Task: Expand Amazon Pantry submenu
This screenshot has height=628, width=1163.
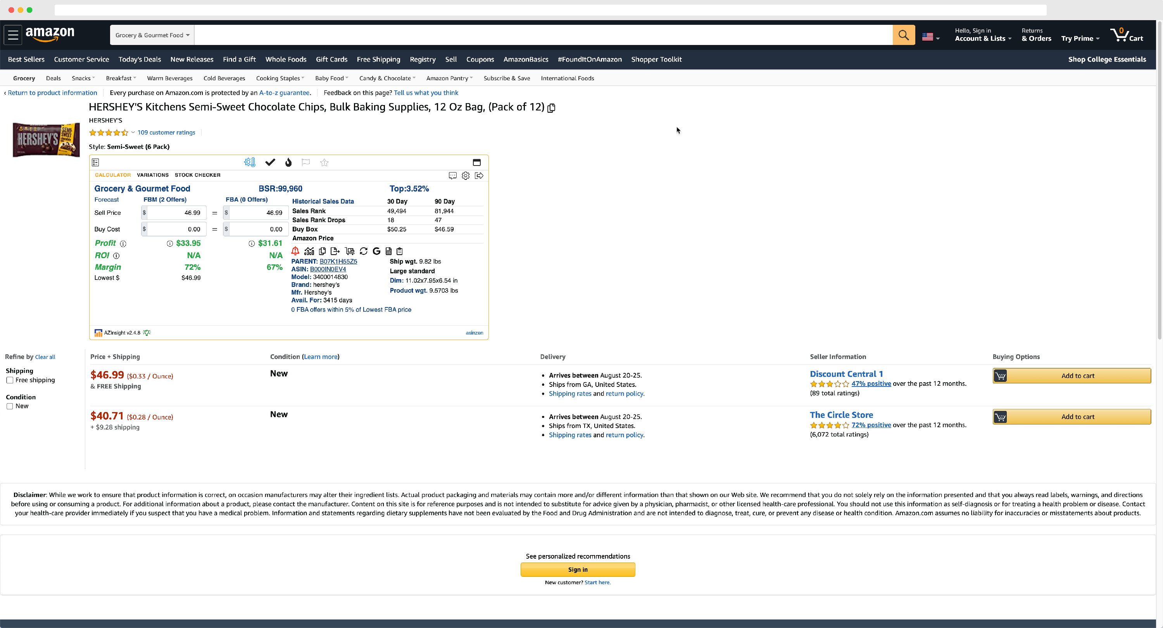Action: pos(449,78)
